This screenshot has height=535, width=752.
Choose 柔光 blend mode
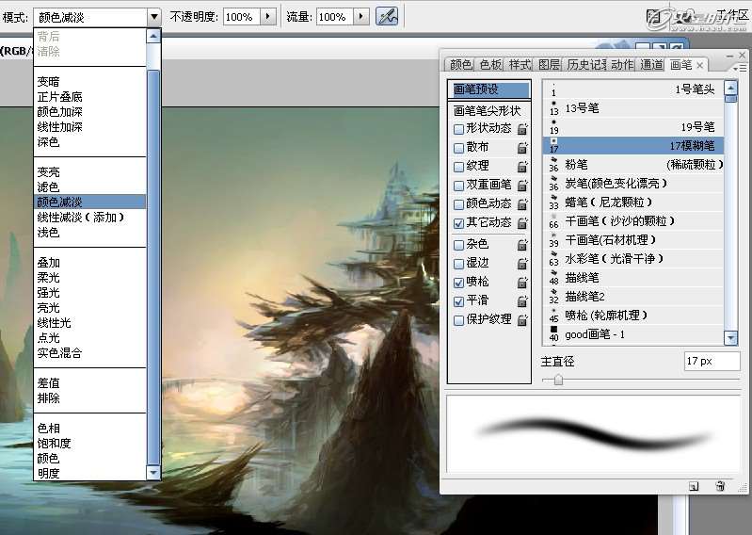(89, 277)
